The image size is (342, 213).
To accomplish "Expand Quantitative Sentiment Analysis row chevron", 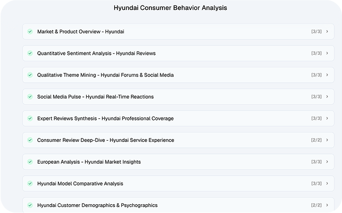I will pyautogui.click(x=327, y=53).
